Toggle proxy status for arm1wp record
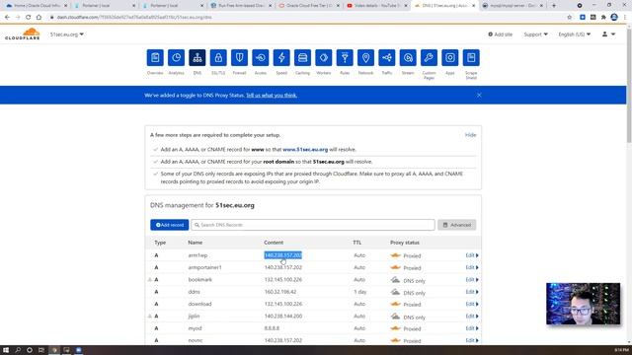The image size is (632, 355). [395, 255]
